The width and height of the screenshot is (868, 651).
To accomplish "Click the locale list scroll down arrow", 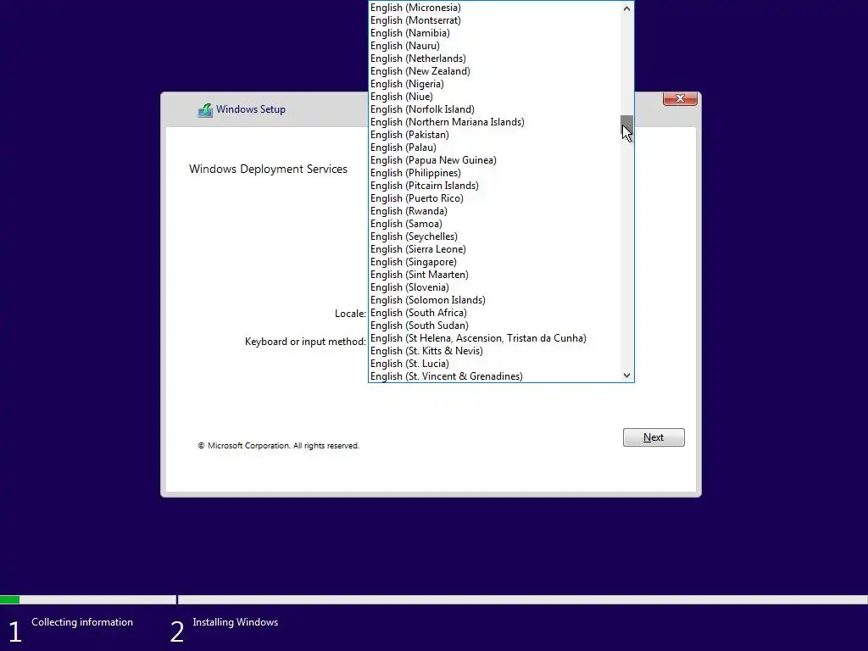I will point(626,376).
